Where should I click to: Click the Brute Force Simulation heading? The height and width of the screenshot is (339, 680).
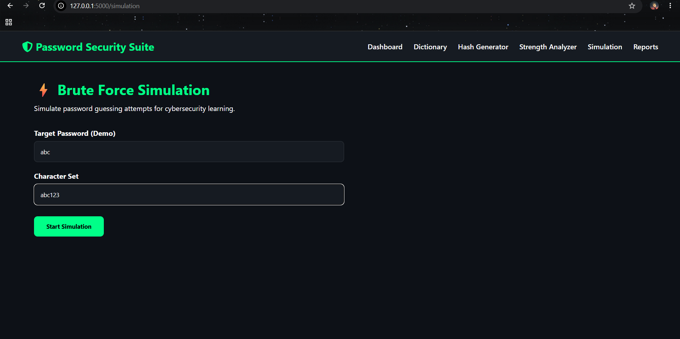click(x=134, y=90)
